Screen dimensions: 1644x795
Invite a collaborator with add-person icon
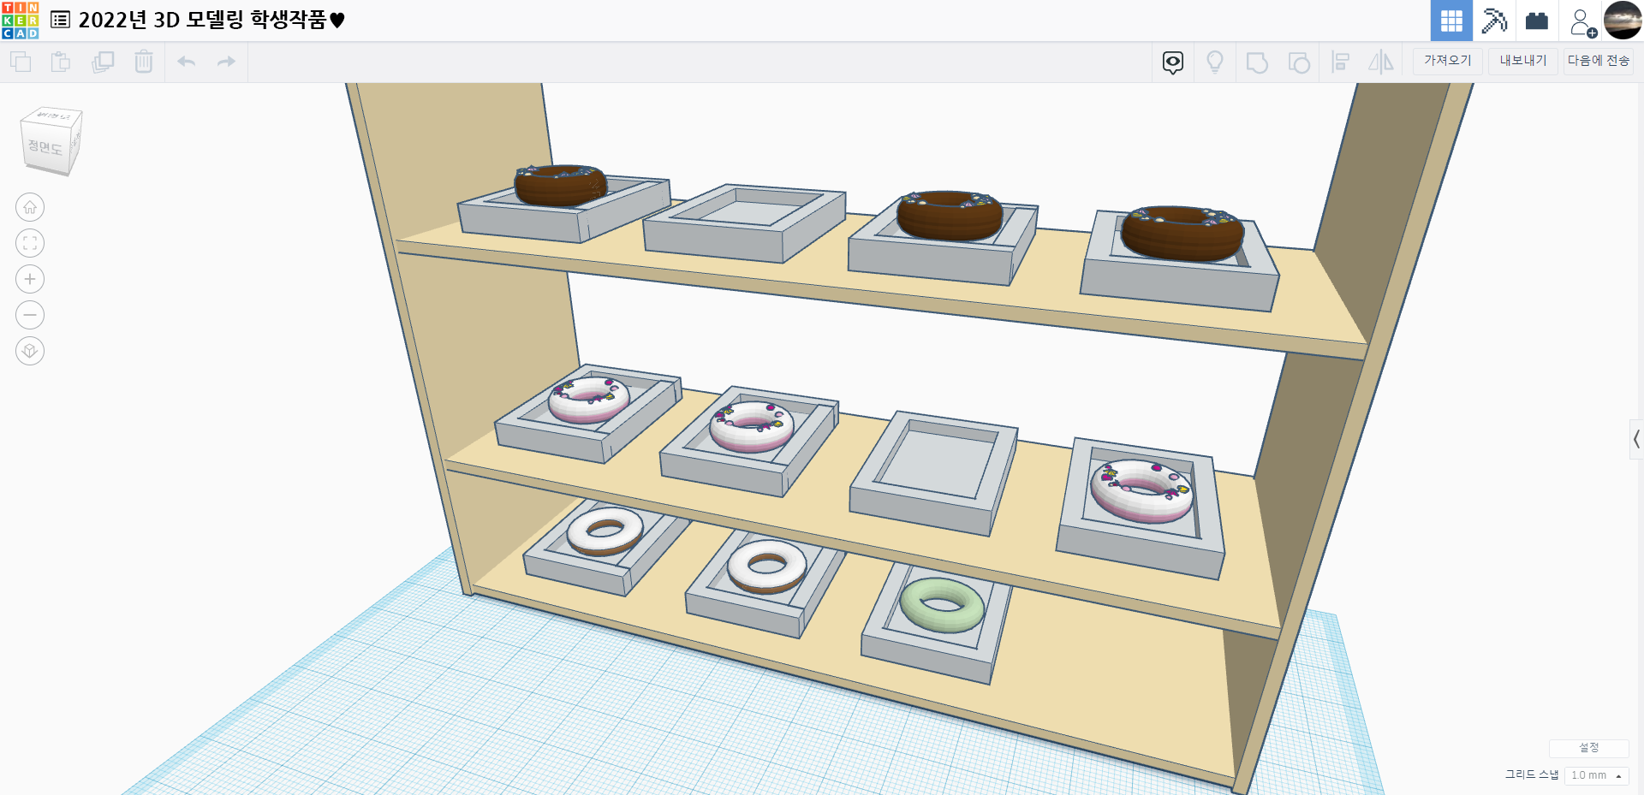tap(1582, 22)
